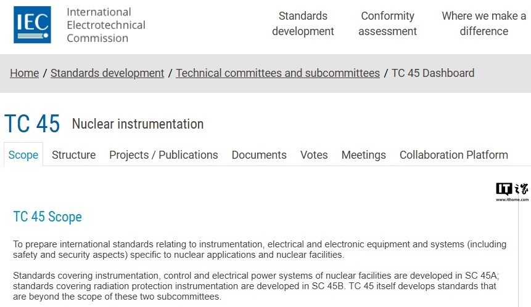This screenshot has width=531, height=307.
Task: Click the TC 45 Scope heading
Action: (x=47, y=217)
